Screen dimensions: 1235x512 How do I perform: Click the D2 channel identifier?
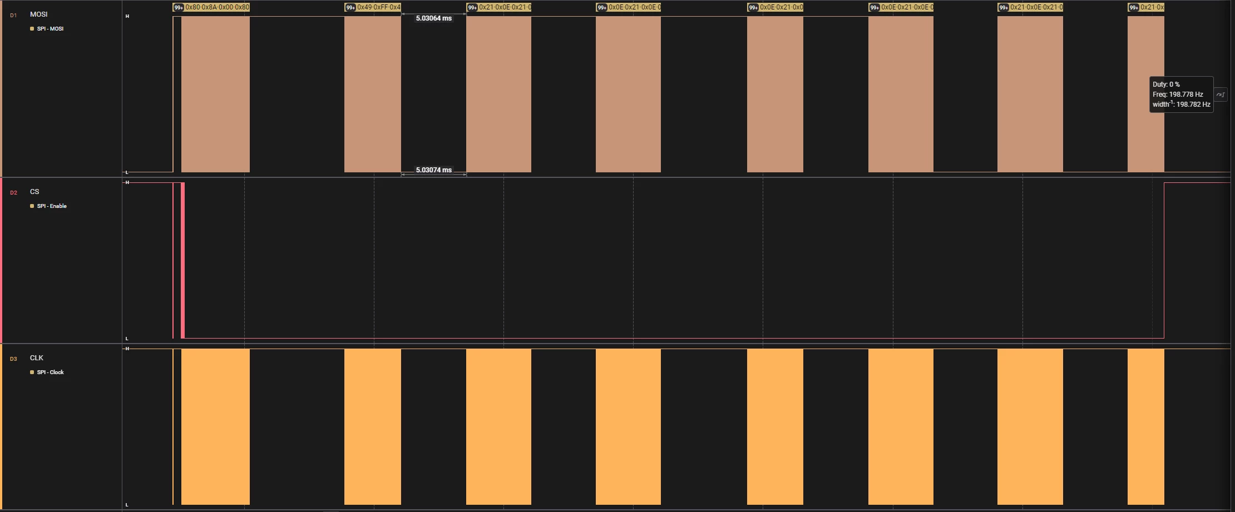point(13,192)
